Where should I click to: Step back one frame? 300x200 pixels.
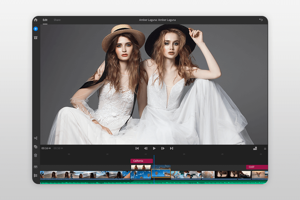(x=146, y=148)
